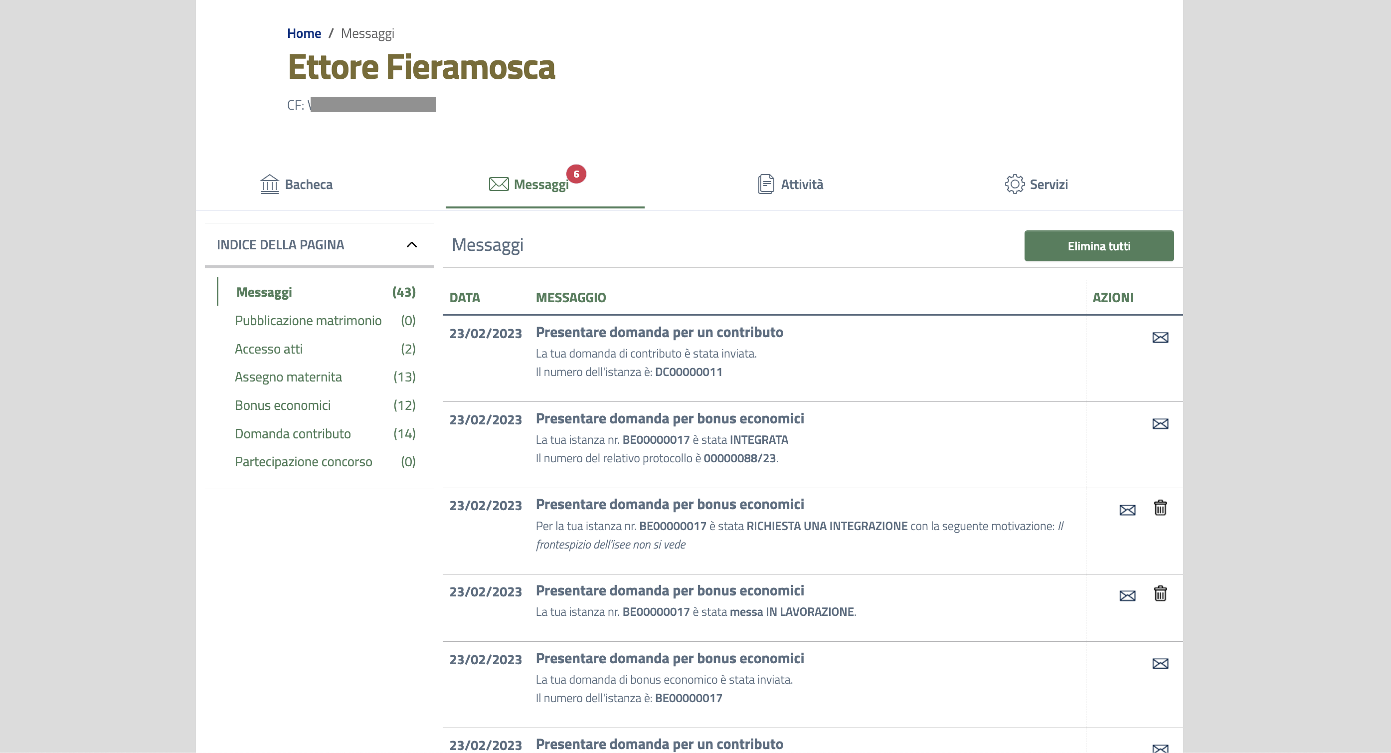Go to the Servizi tab

click(1036, 184)
